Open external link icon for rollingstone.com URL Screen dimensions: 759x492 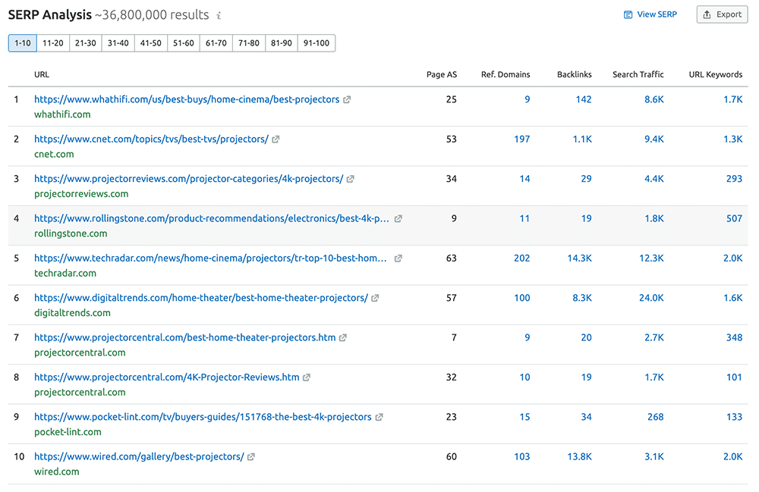coord(398,218)
